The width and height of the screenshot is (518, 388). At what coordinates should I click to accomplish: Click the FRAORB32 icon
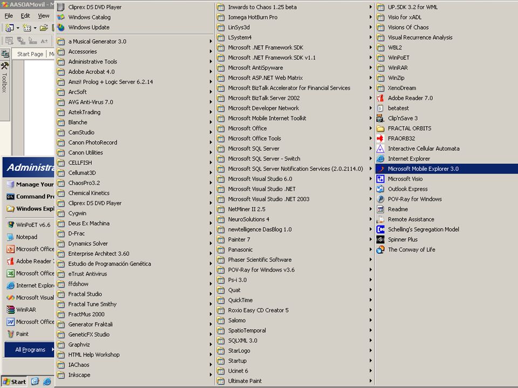pyautogui.click(x=380, y=138)
